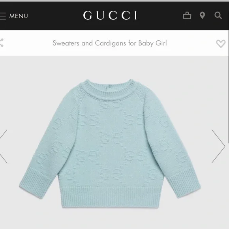Tap the hamburger menu icon
This screenshot has width=229, height=229.
point(3,16)
